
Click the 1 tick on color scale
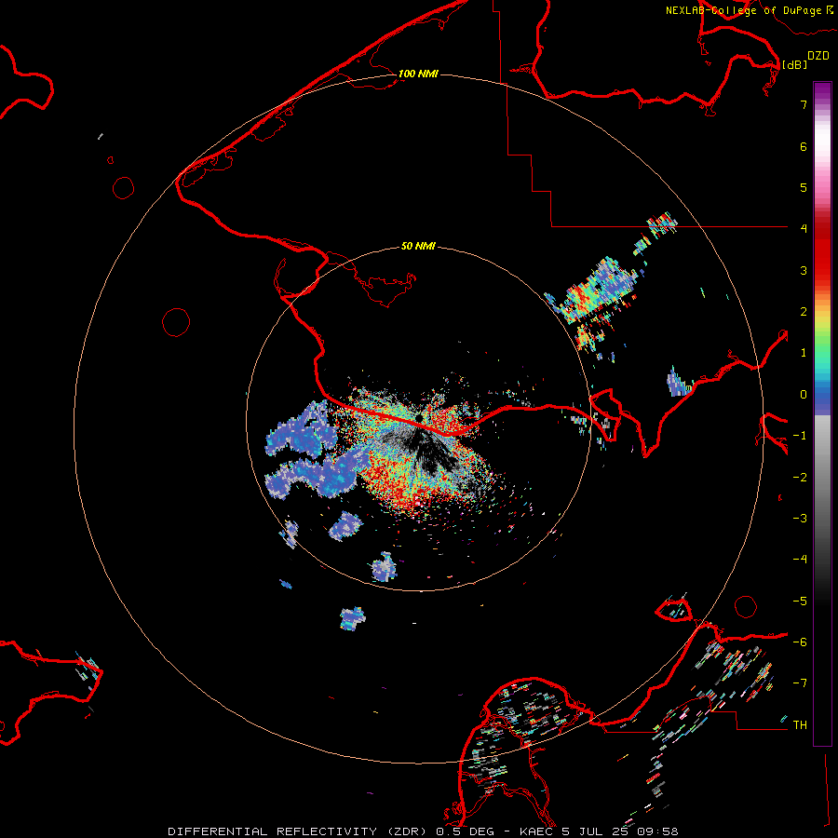pos(804,353)
